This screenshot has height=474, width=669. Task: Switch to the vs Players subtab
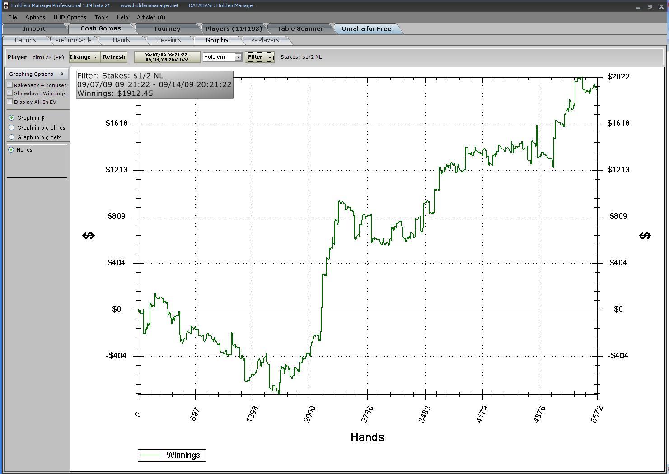265,40
